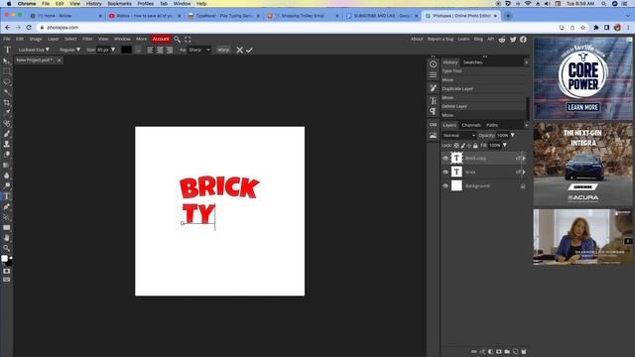
Task: Open the Regular font style dropdown
Action: [x=69, y=50]
